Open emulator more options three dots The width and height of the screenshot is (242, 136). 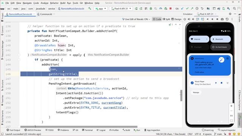(232, 19)
